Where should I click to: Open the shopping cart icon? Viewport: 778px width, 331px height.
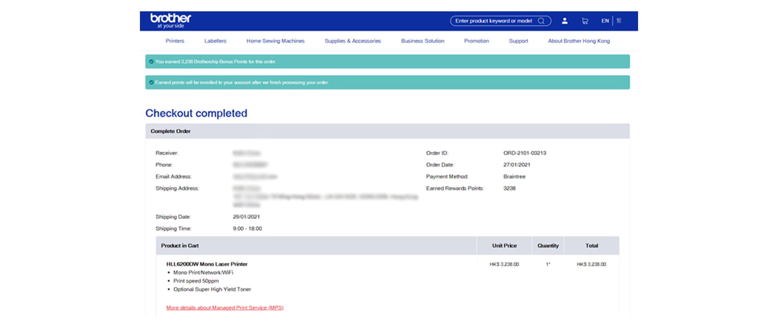click(585, 21)
